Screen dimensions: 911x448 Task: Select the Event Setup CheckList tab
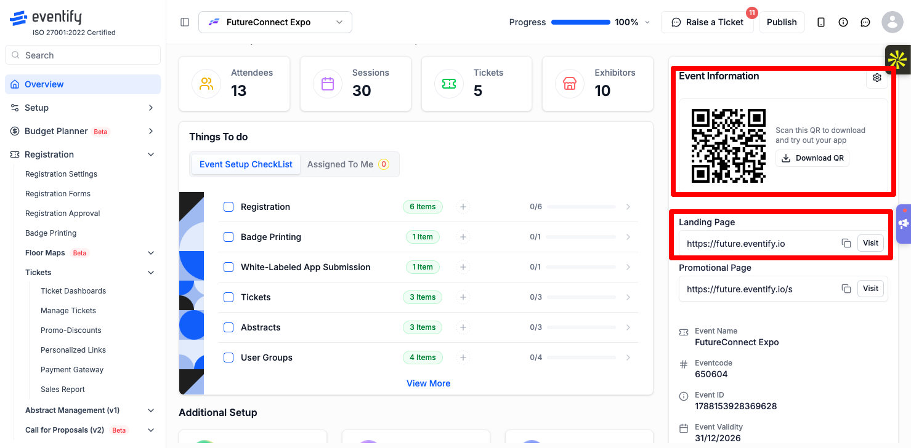click(x=246, y=164)
